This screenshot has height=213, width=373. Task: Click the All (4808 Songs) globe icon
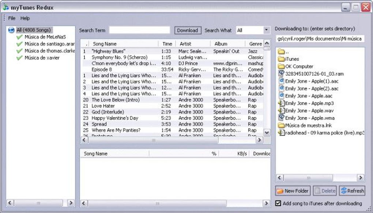pyautogui.click(x=11, y=30)
